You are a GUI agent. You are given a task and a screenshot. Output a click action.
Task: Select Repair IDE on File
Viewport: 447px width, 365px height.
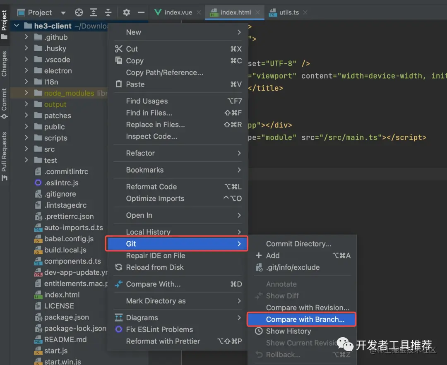178,256
